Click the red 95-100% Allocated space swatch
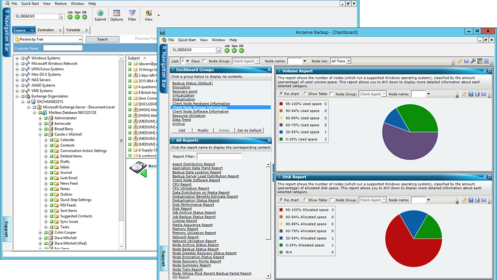 (x=281, y=210)
